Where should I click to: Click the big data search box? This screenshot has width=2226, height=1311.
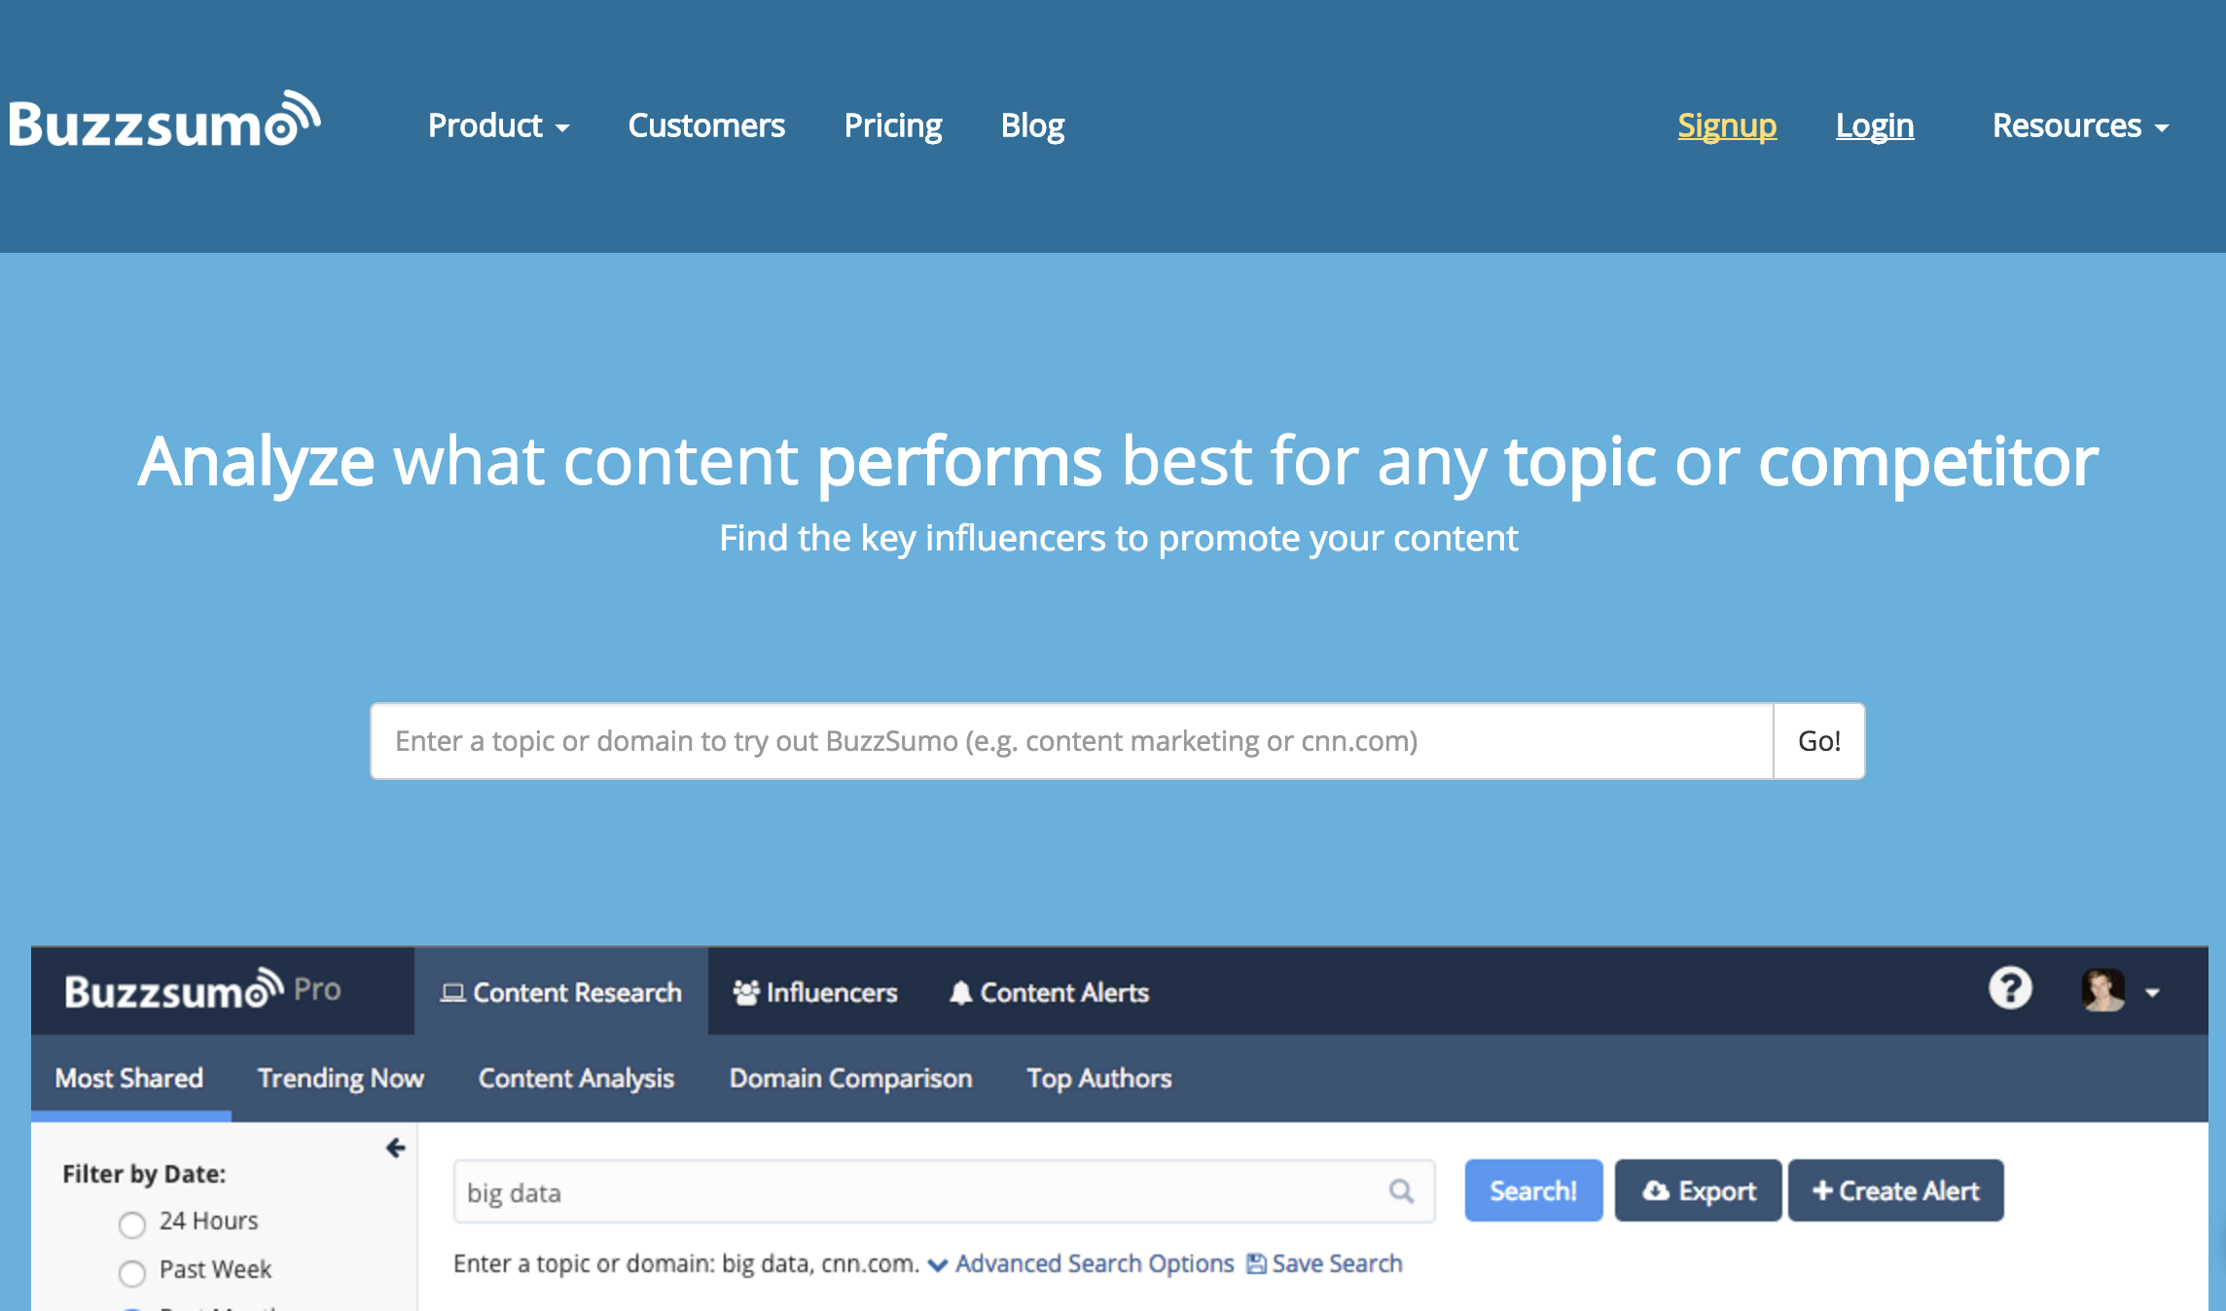pos(944,1191)
